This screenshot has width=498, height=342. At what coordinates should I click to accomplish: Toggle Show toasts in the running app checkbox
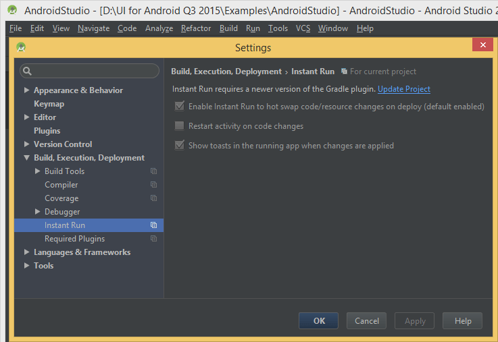tap(180, 146)
